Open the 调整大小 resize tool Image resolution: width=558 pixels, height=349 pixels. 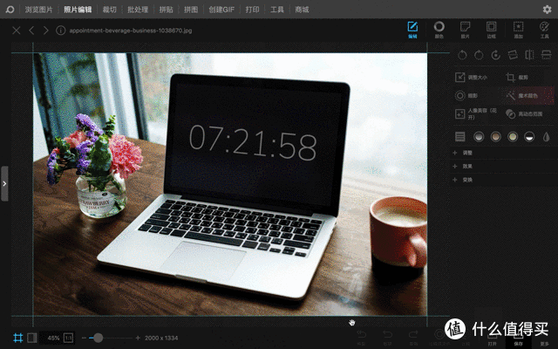pyautogui.click(x=471, y=78)
